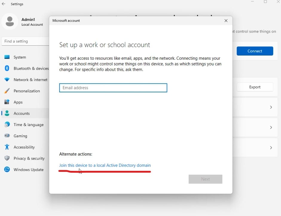Click Join this device to Active Directory link
The height and width of the screenshot is (216, 281).
pos(105,165)
